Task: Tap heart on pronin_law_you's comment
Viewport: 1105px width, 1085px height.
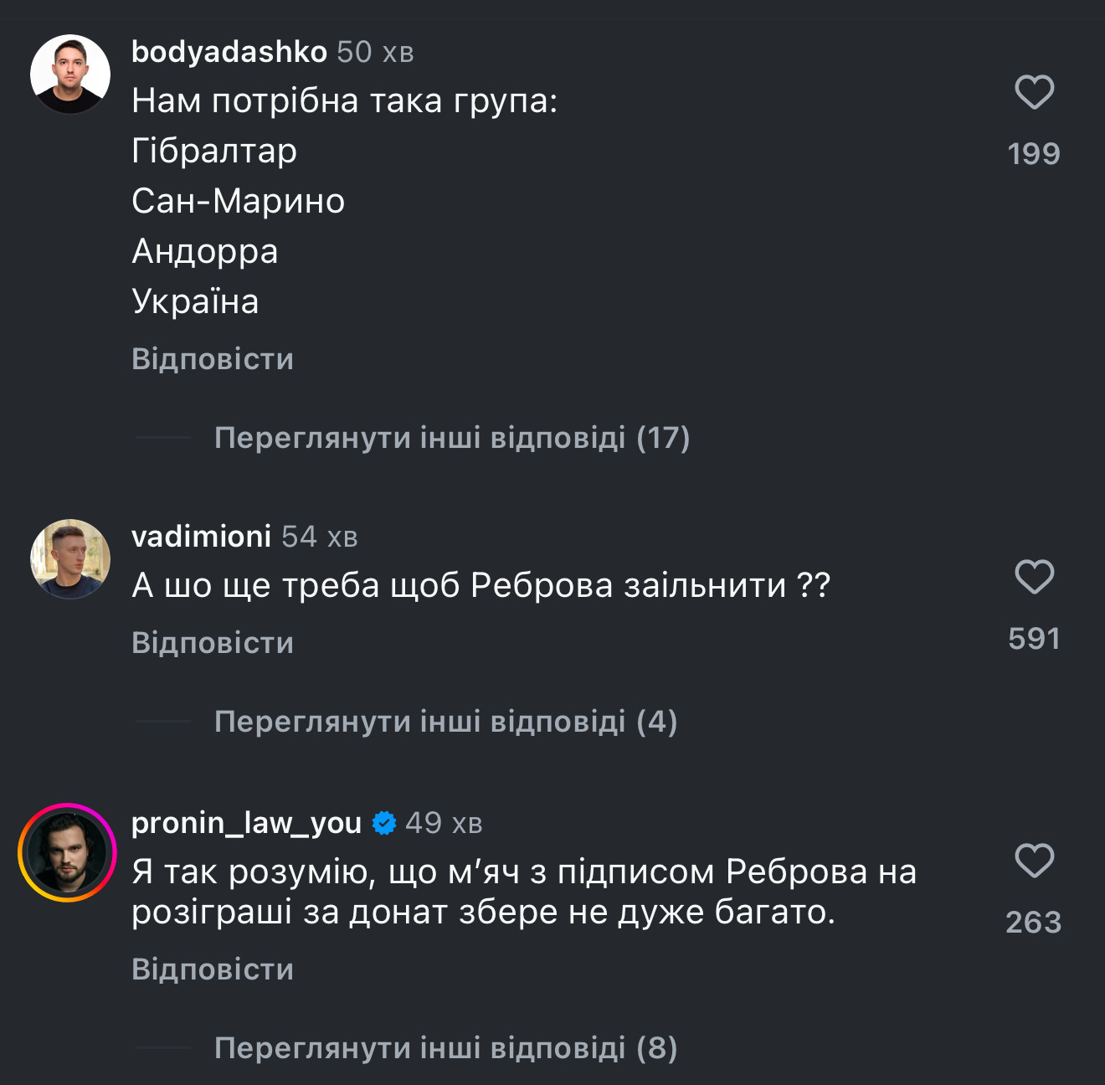Action: (x=1034, y=861)
